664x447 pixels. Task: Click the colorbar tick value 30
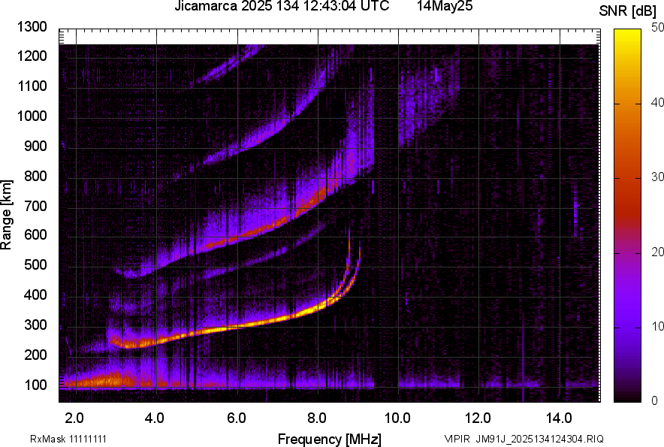(x=657, y=177)
